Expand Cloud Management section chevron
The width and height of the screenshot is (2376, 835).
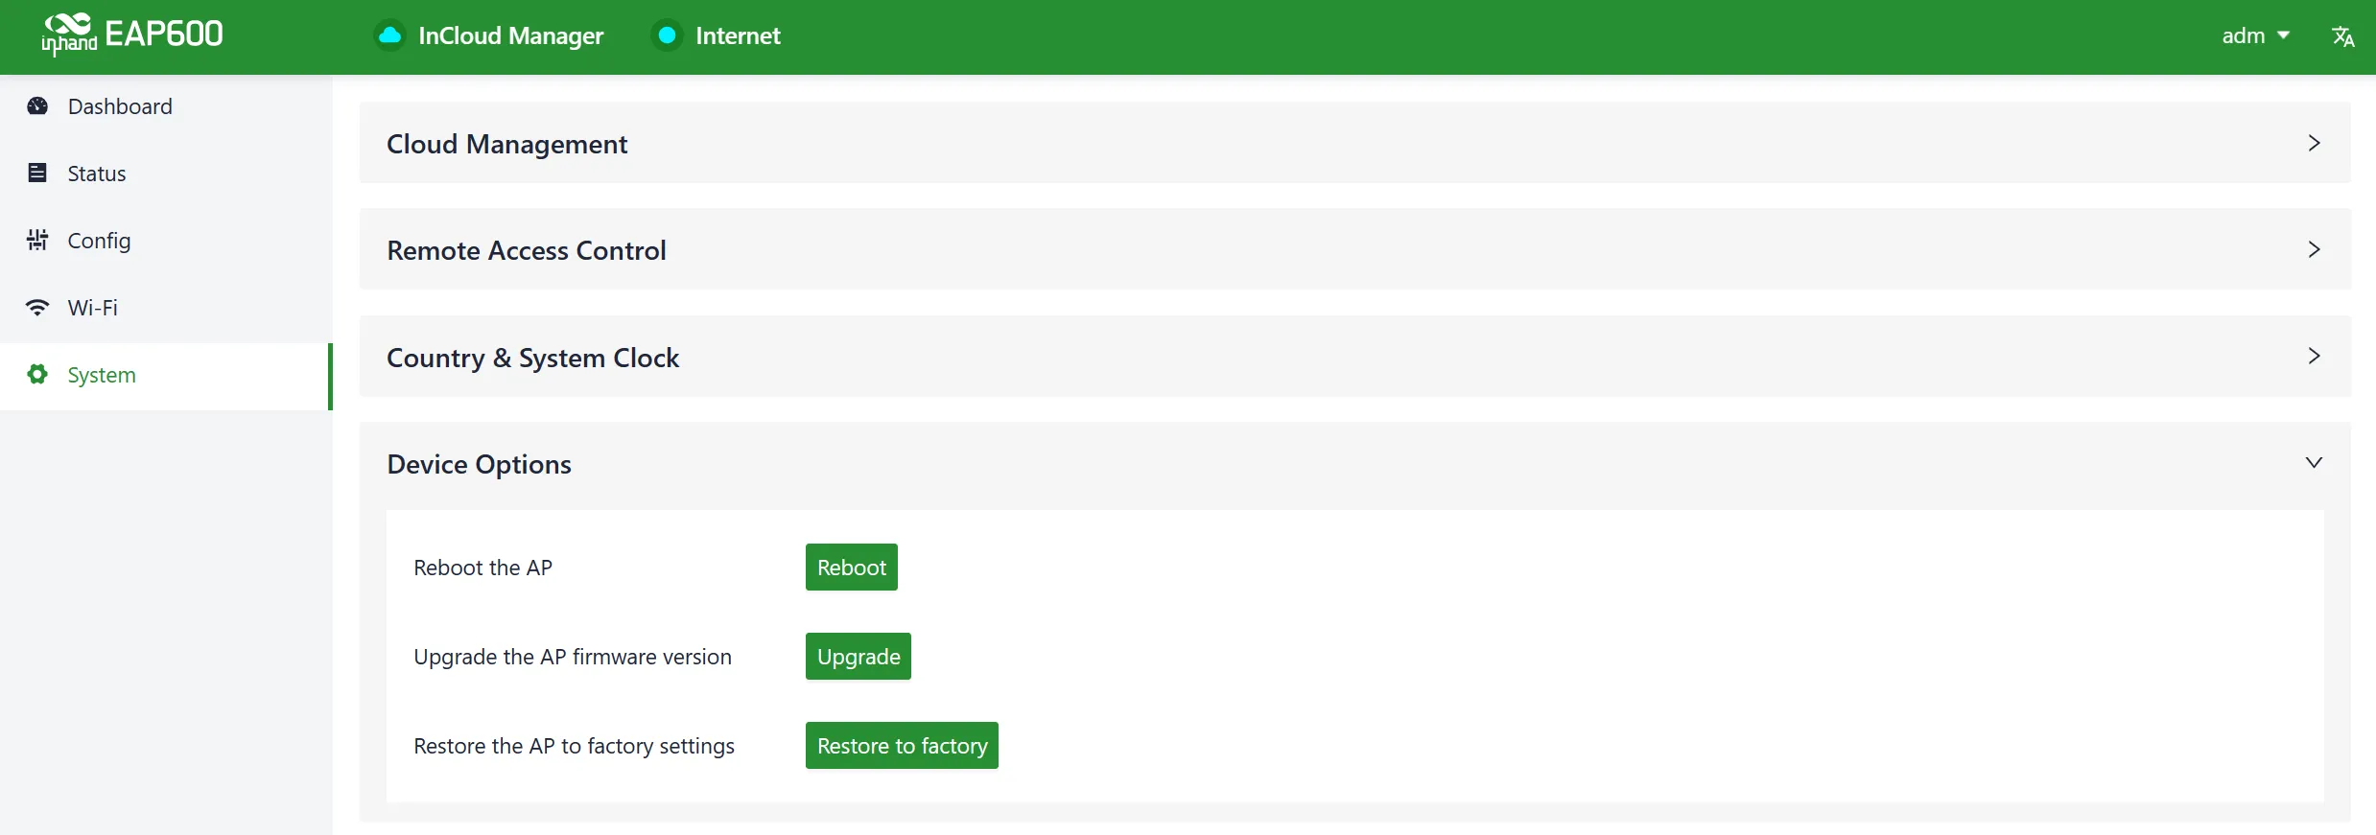2314,143
